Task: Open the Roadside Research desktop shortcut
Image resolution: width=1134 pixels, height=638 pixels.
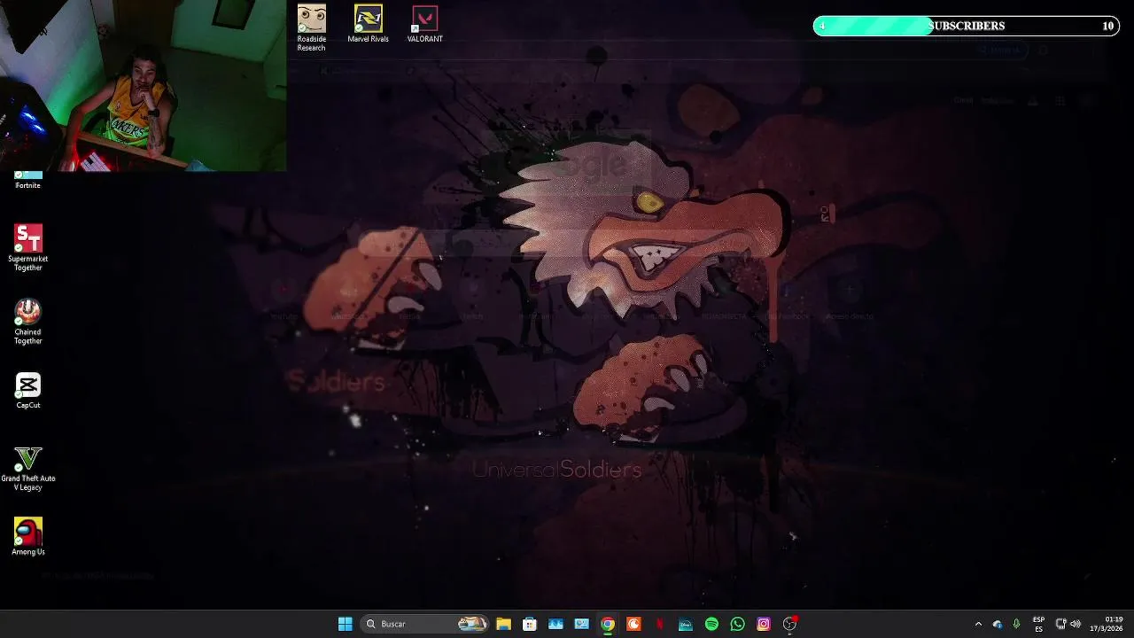Action: (312, 27)
